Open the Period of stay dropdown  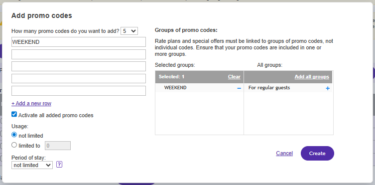coord(32,165)
